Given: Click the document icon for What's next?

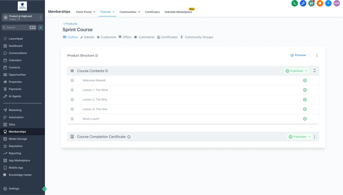Looking at the screenshot, I should tap(72, 119).
